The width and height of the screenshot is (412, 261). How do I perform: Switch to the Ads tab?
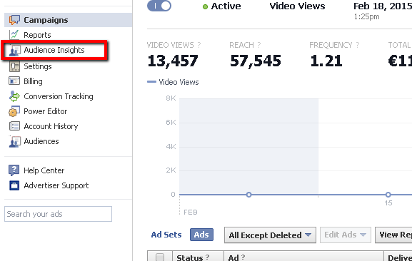[x=201, y=235]
